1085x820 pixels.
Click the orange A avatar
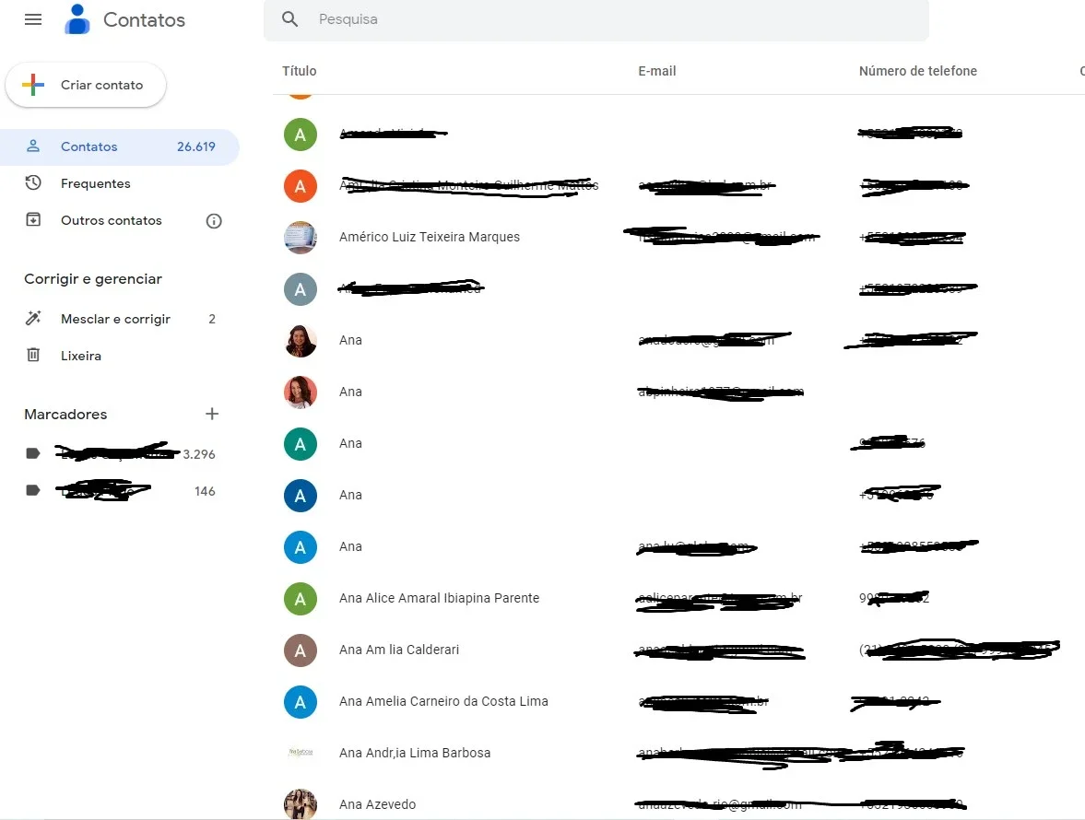(301, 185)
